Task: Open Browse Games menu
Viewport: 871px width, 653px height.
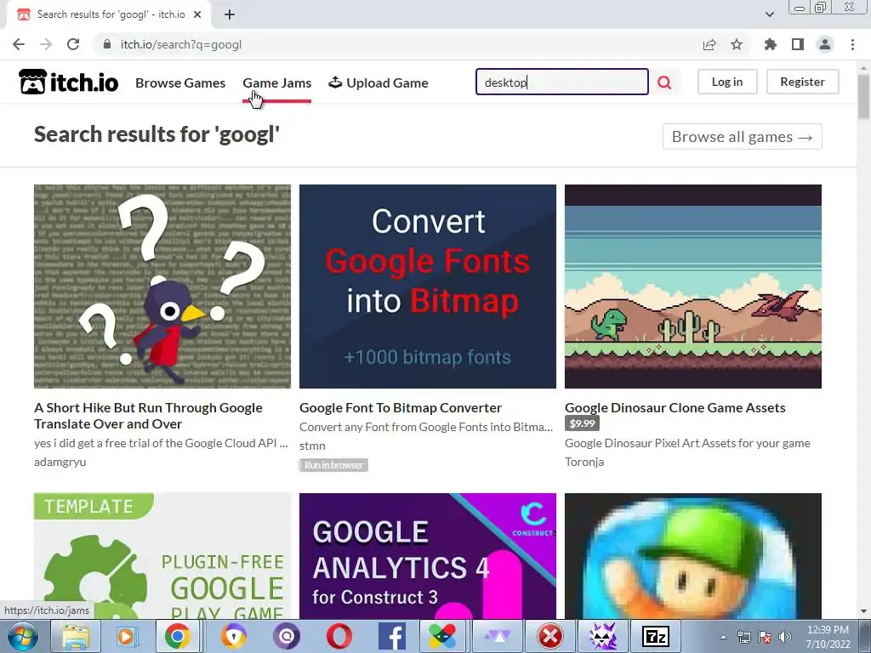Action: (180, 82)
